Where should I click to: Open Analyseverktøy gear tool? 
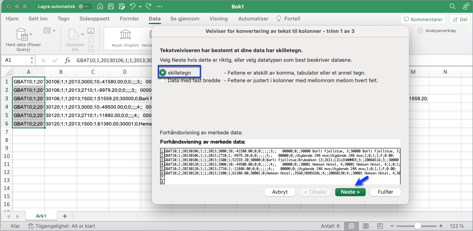pos(437,30)
